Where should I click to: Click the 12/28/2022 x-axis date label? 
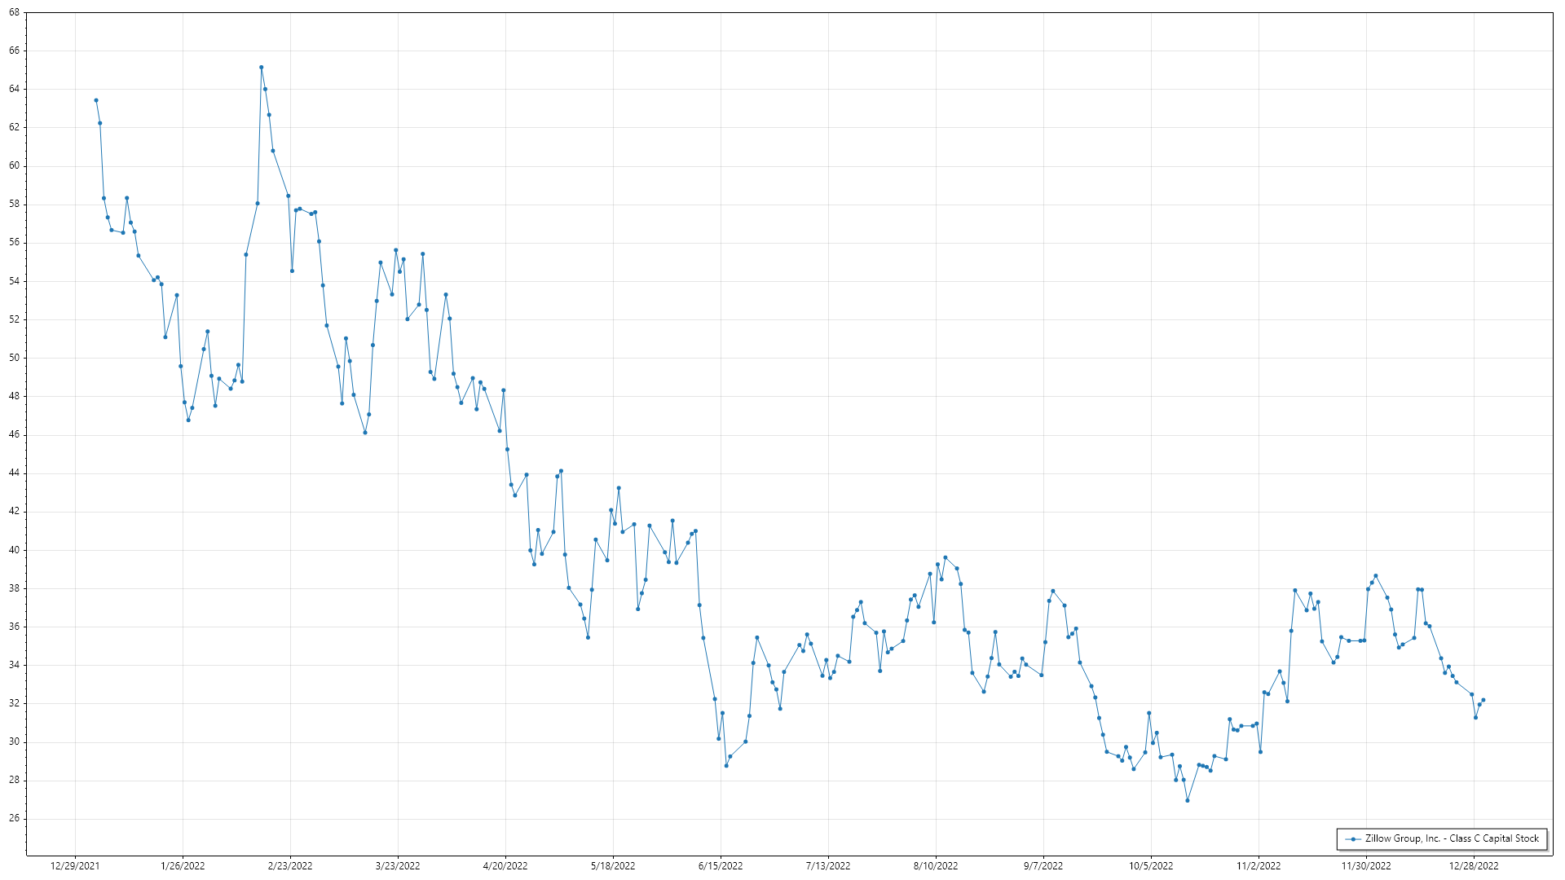click(x=1474, y=866)
